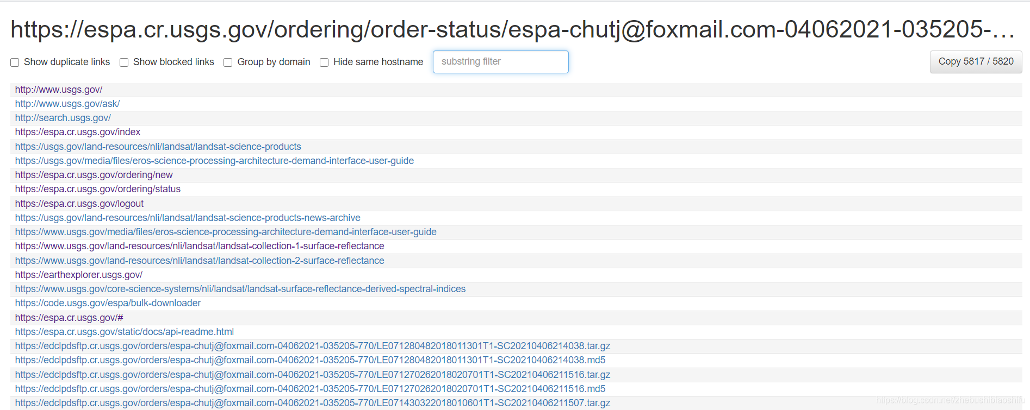Follow the espa.cr.usgs.gov/index link
1030x410 pixels.
point(78,132)
